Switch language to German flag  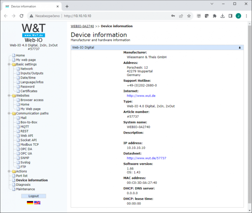click(30, 202)
